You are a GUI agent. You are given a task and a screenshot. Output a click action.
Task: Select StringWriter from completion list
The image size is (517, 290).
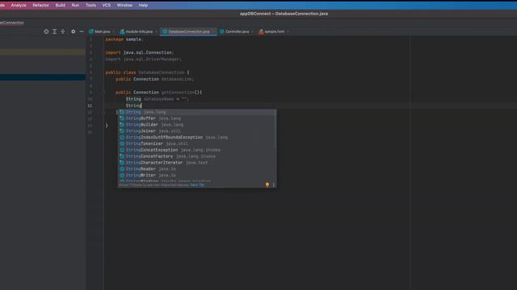click(x=197, y=176)
